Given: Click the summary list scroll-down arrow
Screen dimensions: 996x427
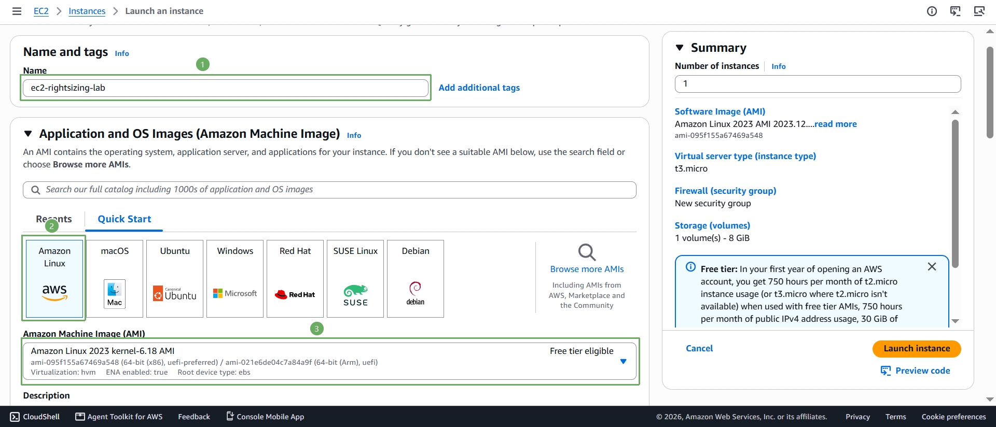Looking at the screenshot, I should (955, 321).
